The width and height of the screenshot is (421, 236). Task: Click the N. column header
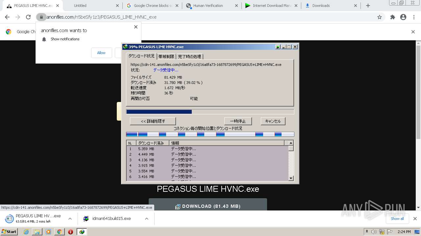point(131,143)
